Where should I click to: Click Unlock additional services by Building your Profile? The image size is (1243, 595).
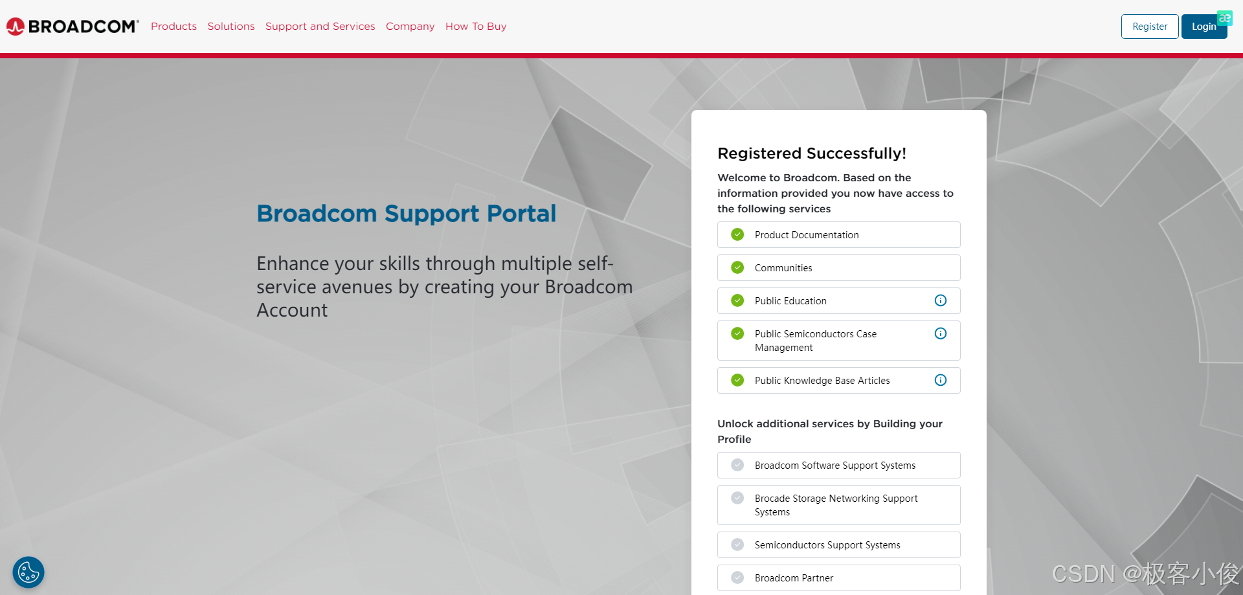coord(830,431)
